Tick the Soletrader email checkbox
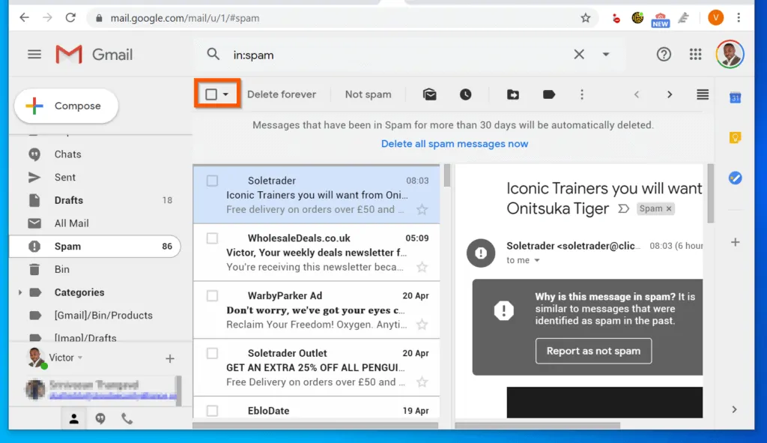767x443 pixels. pos(212,181)
